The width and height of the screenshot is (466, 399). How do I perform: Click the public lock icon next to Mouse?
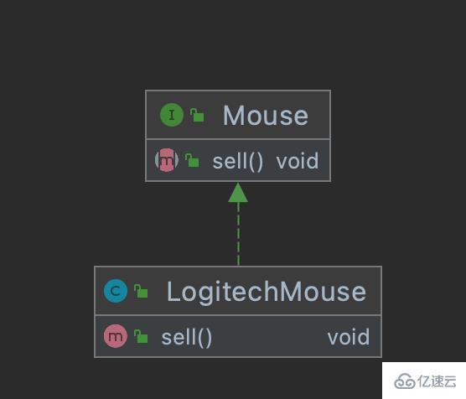coord(197,115)
